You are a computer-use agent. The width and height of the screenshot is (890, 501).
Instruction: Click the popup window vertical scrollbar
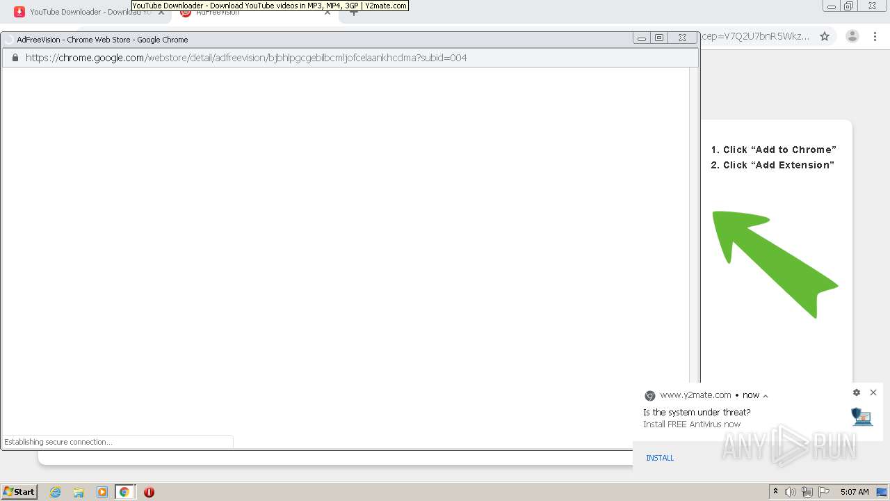[x=693, y=225]
